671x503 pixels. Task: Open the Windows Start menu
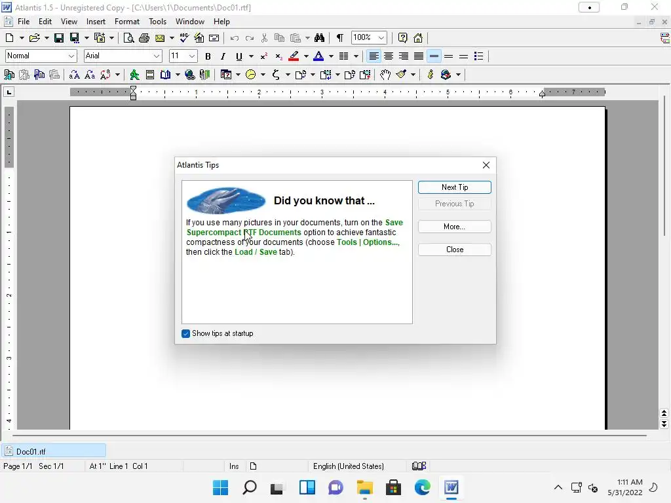(221, 487)
